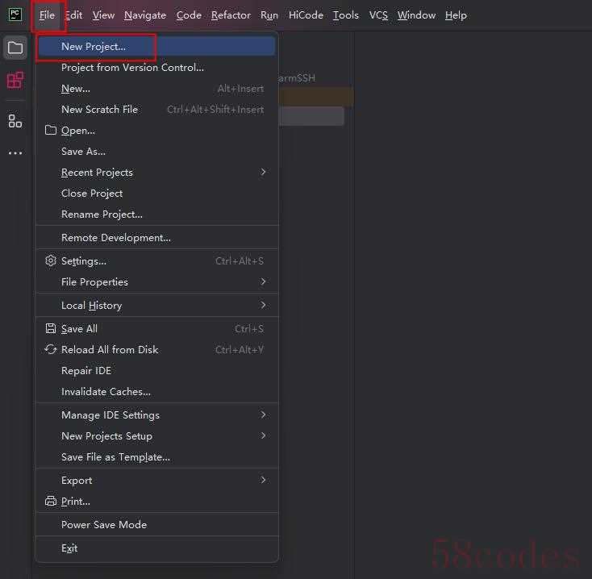This screenshot has height=579, width=592.
Task: Click the Alt+Insert shortcut text
Action: pos(240,89)
